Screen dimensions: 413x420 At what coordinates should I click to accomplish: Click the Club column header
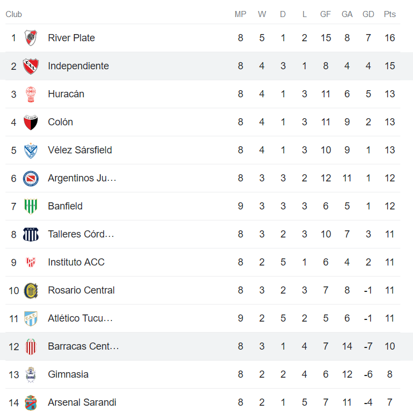point(14,14)
